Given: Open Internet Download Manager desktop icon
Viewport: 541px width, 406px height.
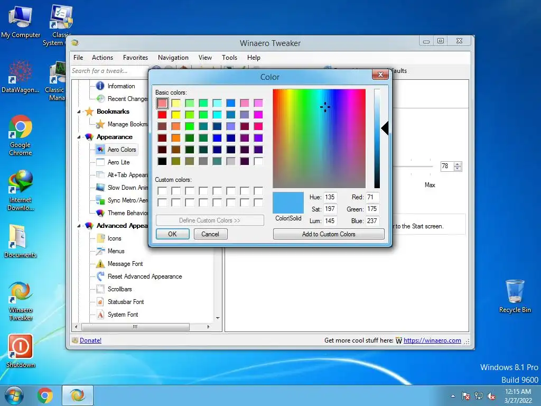Looking at the screenshot, I should (x=20, y=190).
